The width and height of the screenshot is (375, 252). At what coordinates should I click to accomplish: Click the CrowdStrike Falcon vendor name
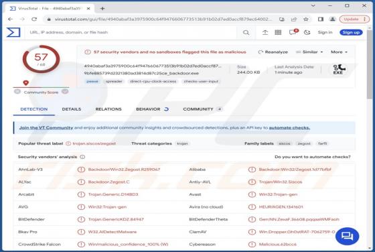pos(40,245)
